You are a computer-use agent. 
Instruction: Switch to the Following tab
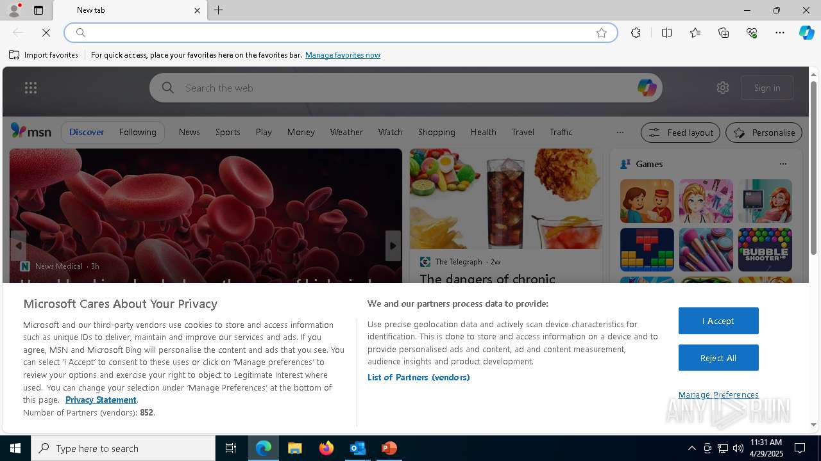click(x=137, y=132)
